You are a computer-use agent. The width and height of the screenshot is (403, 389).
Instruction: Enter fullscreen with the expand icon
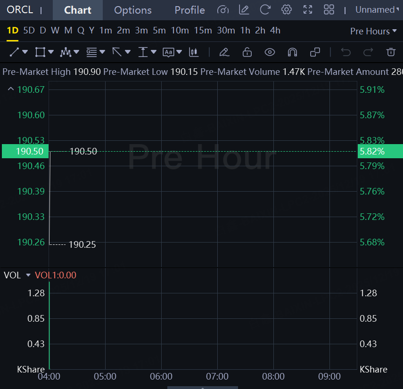[308, 10]
